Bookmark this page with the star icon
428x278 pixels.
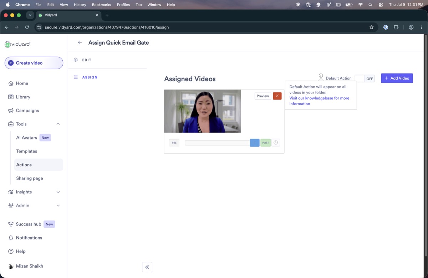(371, 27)
